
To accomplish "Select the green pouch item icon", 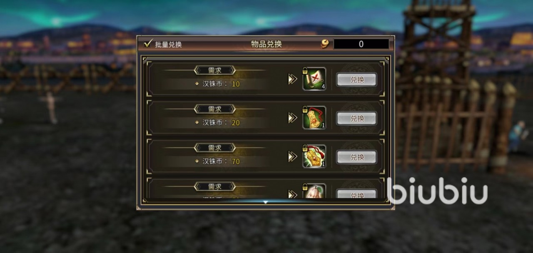I will tap(314, 118).
